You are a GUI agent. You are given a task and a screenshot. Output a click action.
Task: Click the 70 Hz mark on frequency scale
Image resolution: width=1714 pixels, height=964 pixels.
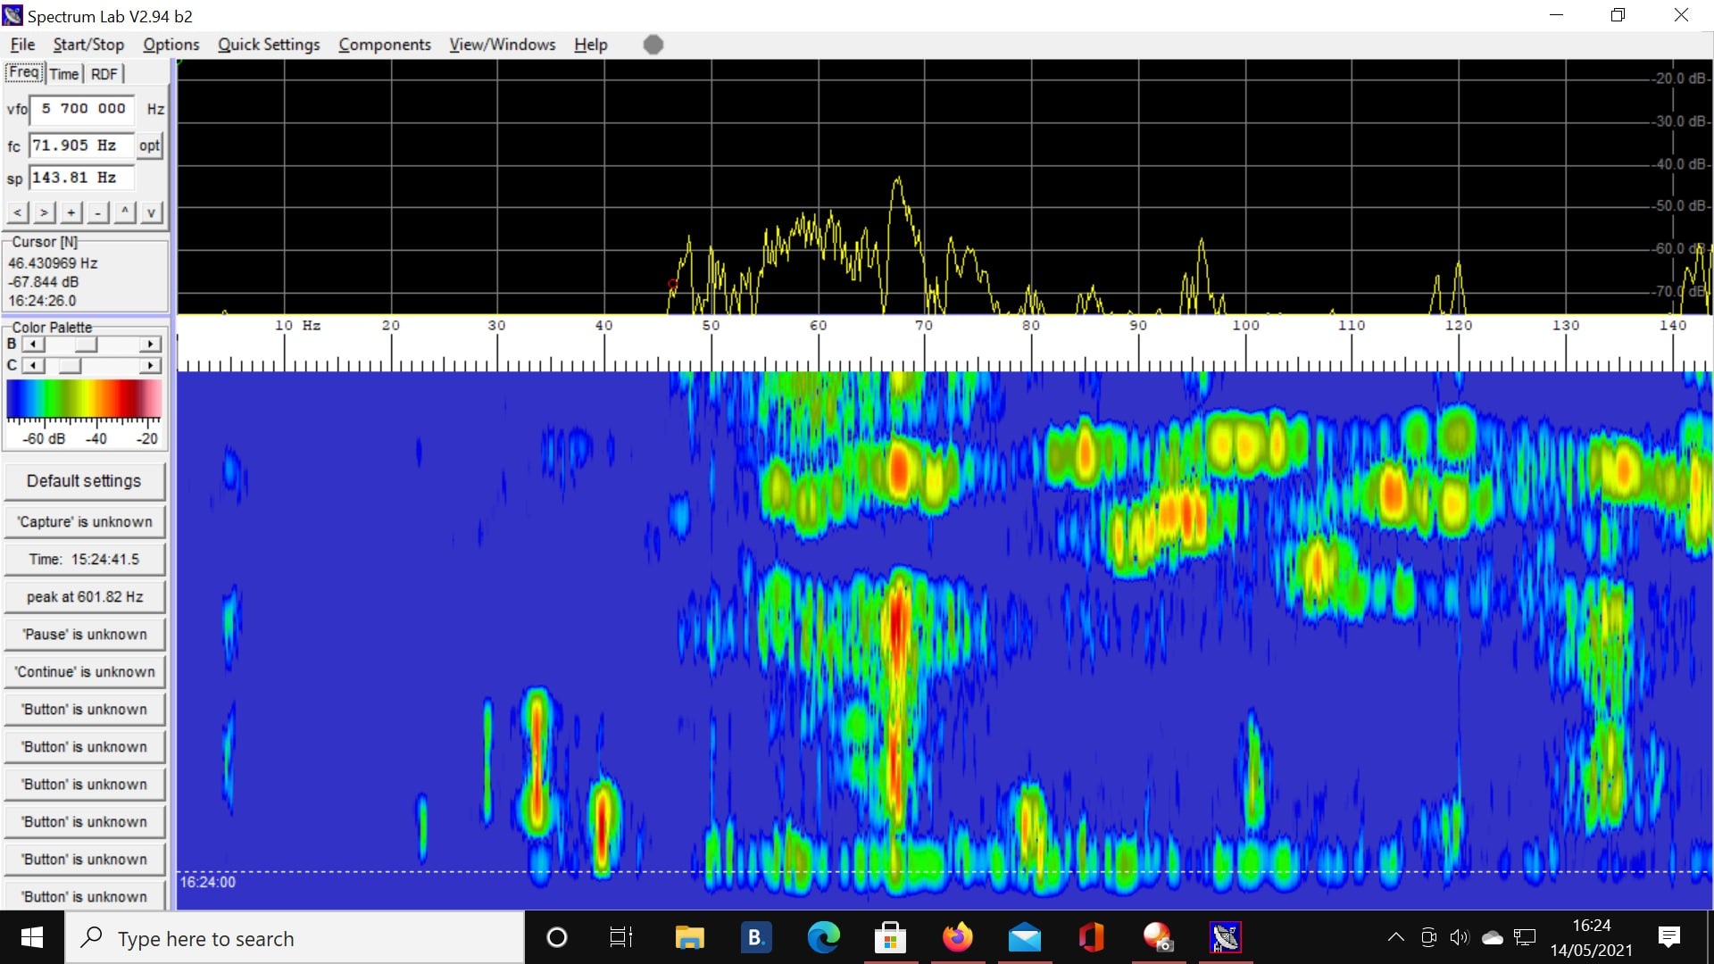(924, 326)
